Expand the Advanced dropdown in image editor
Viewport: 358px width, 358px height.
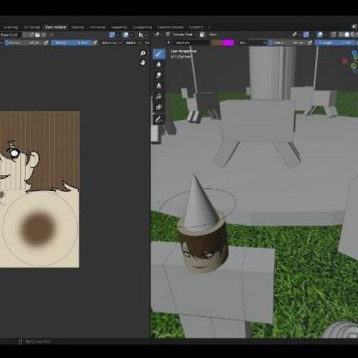coord(111,43)
